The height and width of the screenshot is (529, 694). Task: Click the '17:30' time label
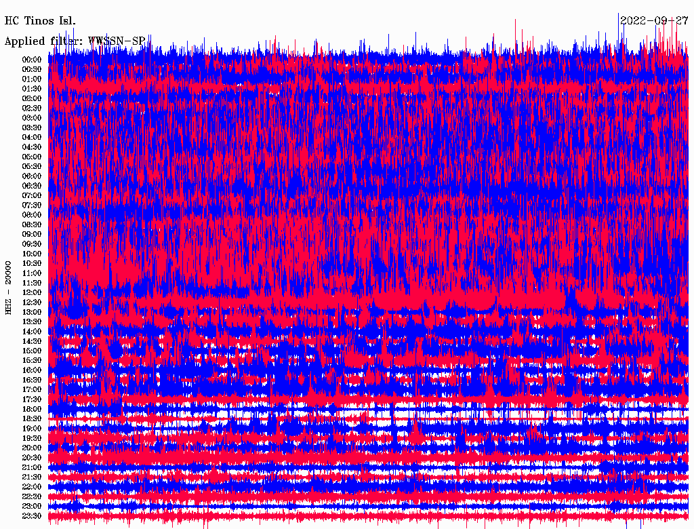point(32,399)
